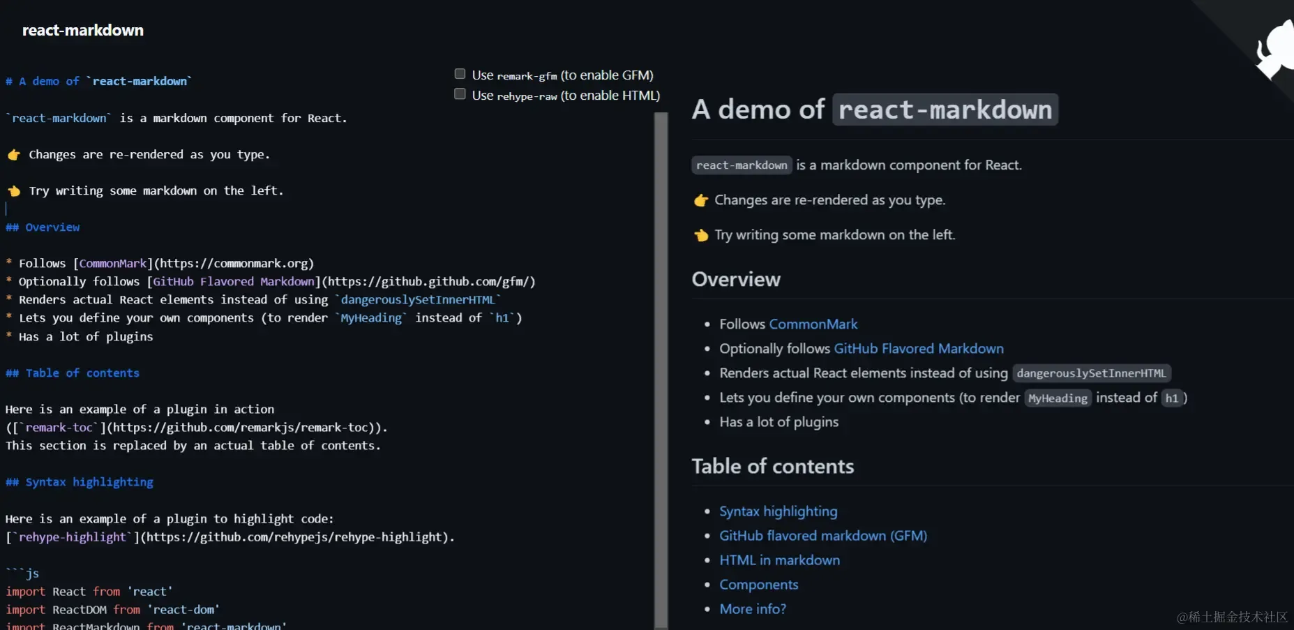This screenshot has width=1294, height=630.
Task: Click the remark-toc link line in editor
Action: click(197, 428)
